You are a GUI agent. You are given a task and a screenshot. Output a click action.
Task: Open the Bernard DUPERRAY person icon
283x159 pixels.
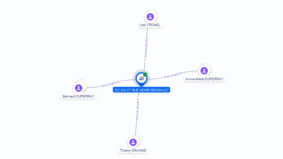(x=78, y=88)
